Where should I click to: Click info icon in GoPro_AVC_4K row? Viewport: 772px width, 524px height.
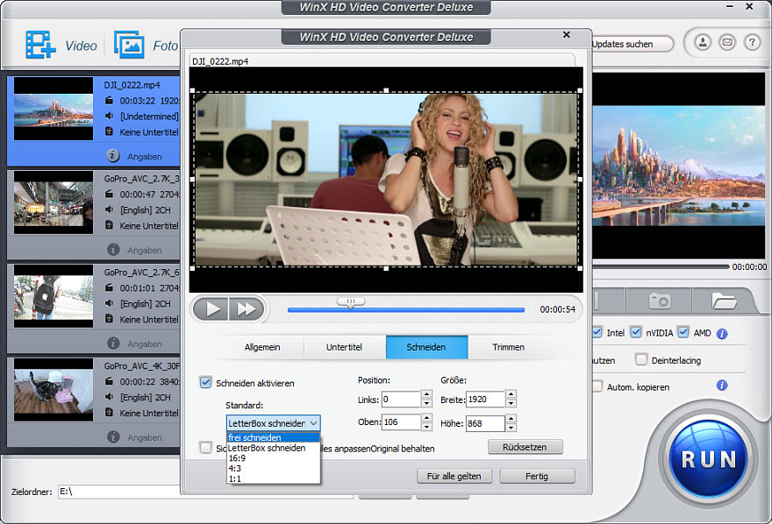[113, 437]
